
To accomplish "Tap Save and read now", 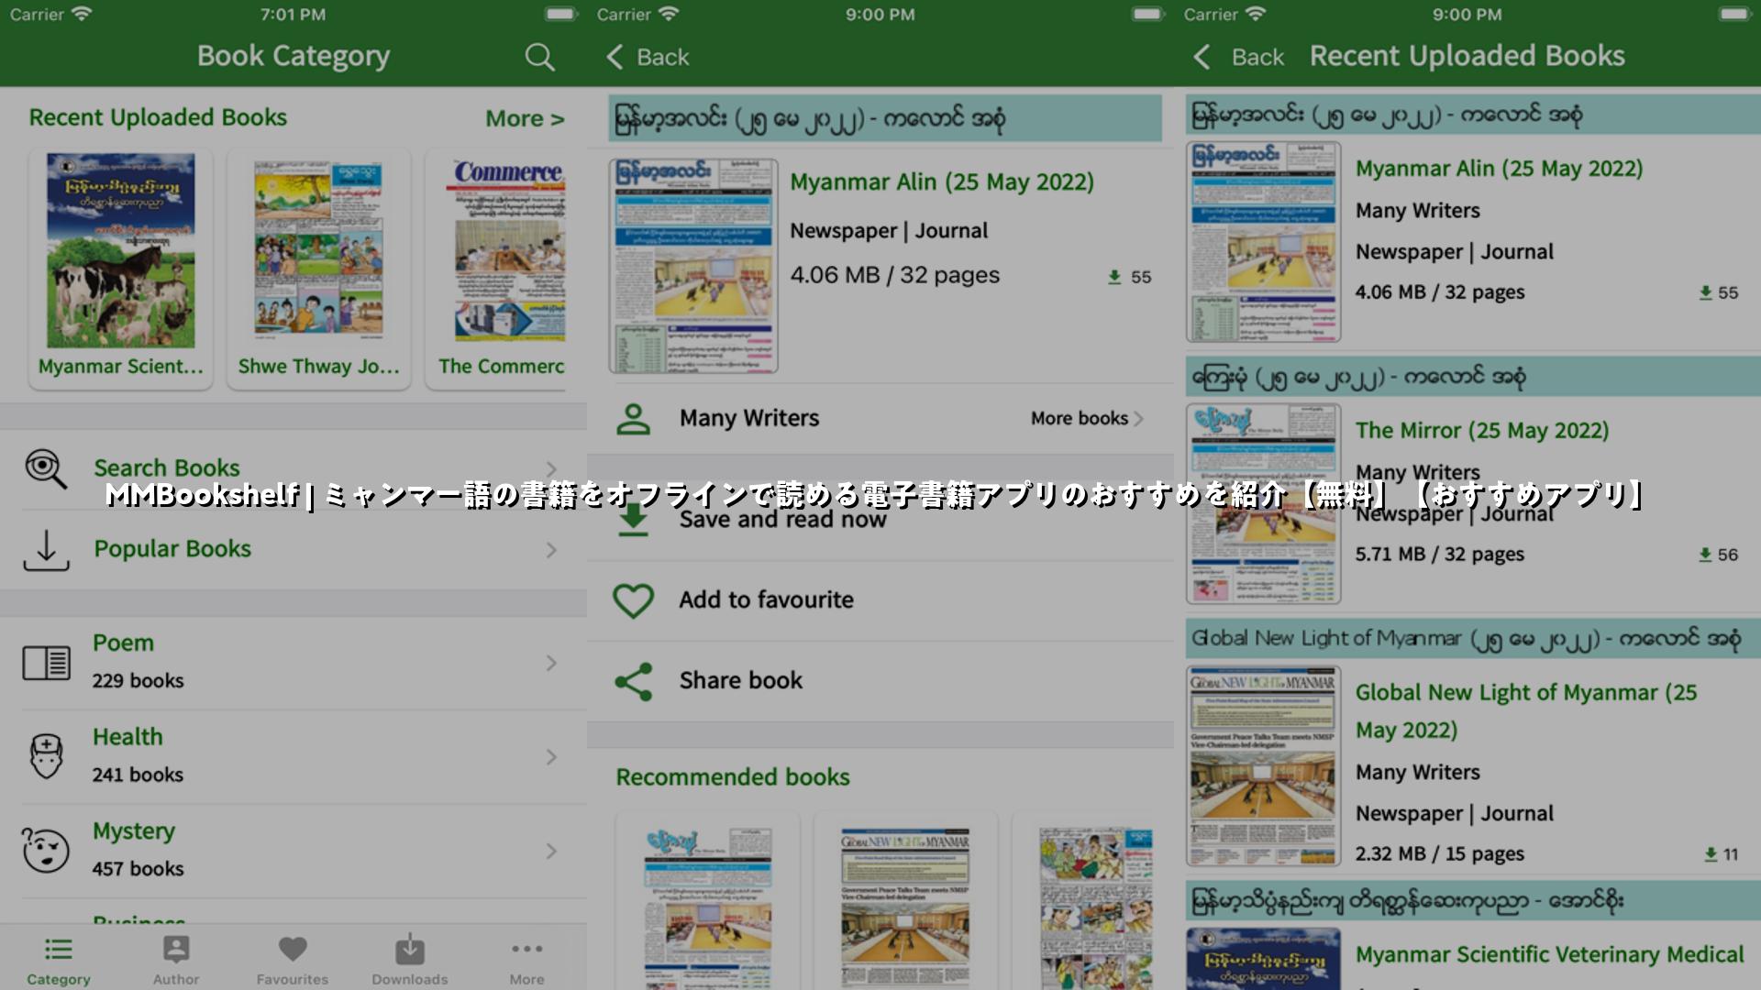I will pos(782,520).
